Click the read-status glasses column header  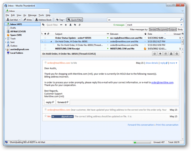click(x=108, y=34)
